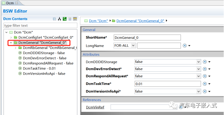The image size is (224, 115).
Task: Select DcmDDDIDStorage - false tree row
Action: point(44,53)
